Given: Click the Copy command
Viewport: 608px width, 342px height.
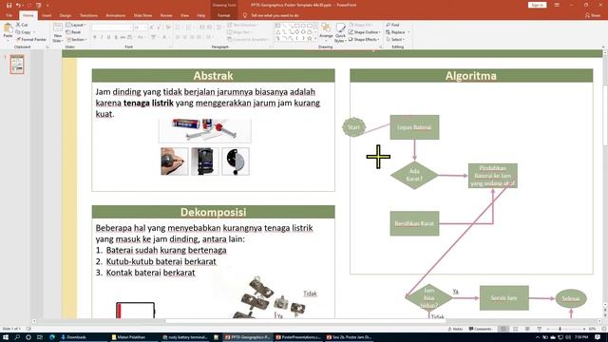Looking at the screenshot, I should [x=24, y=32].
